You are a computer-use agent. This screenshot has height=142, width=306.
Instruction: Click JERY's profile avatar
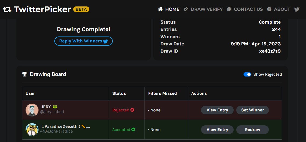(x=32, y=110)
